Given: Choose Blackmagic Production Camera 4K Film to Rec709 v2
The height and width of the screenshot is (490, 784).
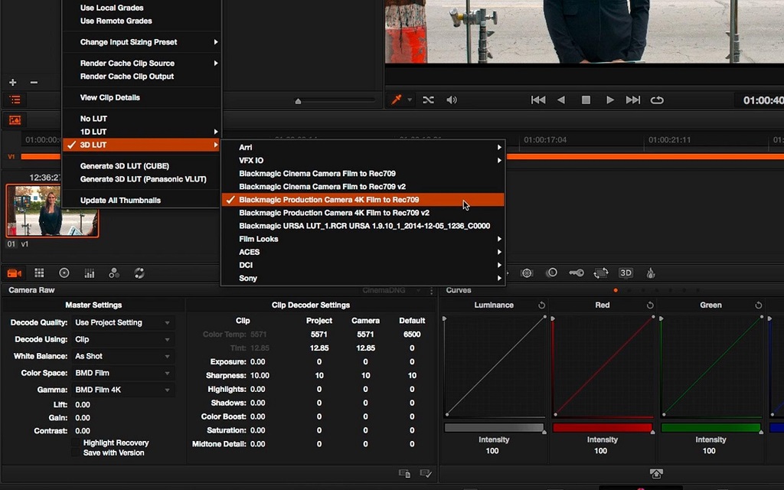Looking at the screenshot, I should pos(362,213).
